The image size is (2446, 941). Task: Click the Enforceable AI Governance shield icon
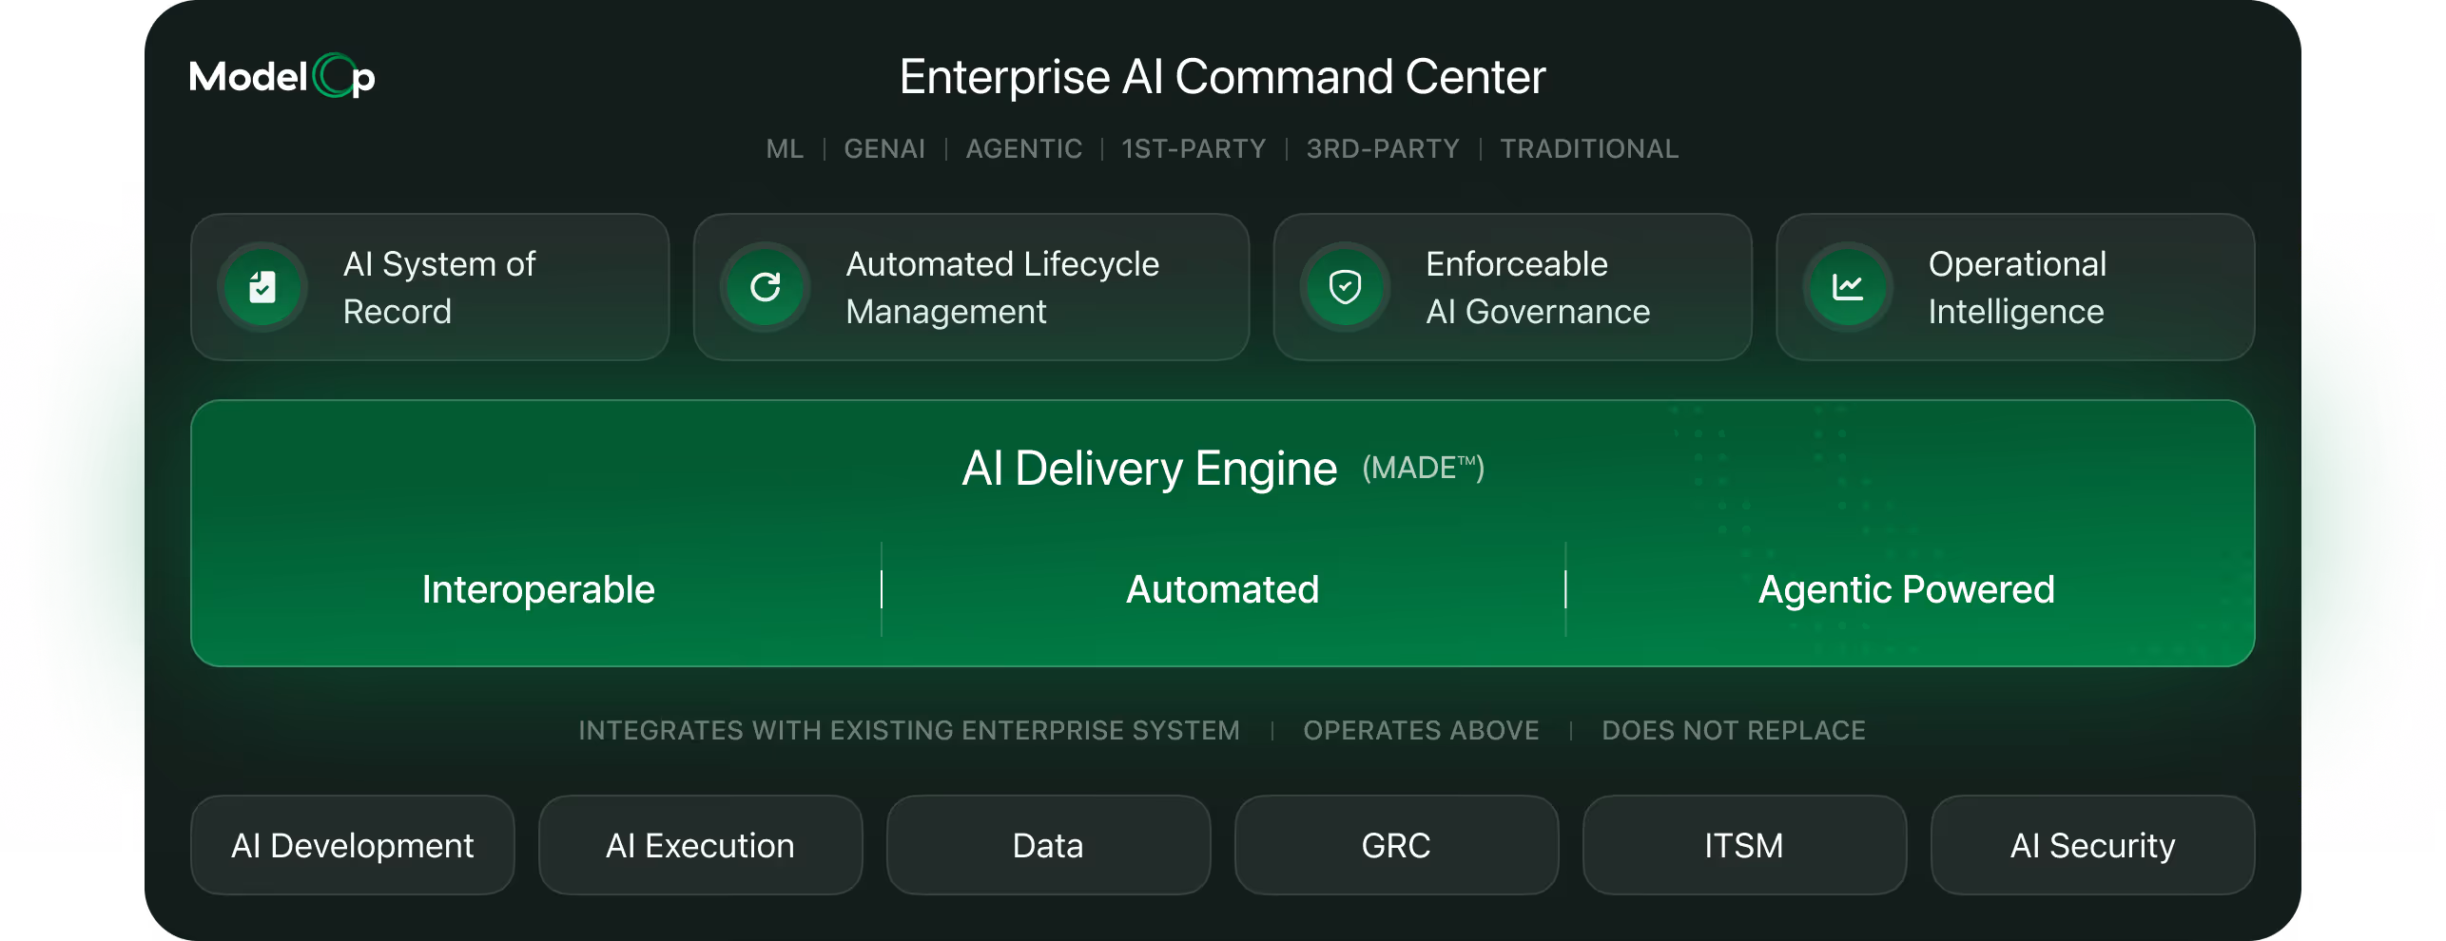1346,287
